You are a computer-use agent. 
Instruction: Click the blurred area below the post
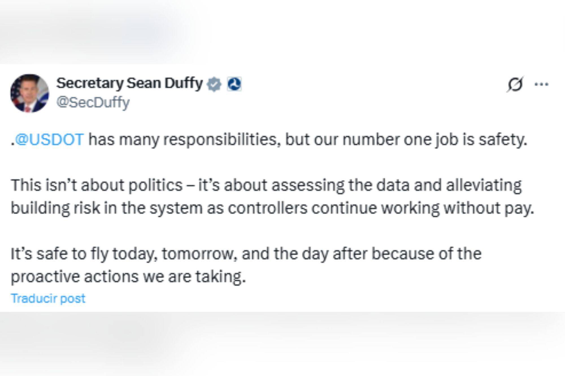point(282,344)
